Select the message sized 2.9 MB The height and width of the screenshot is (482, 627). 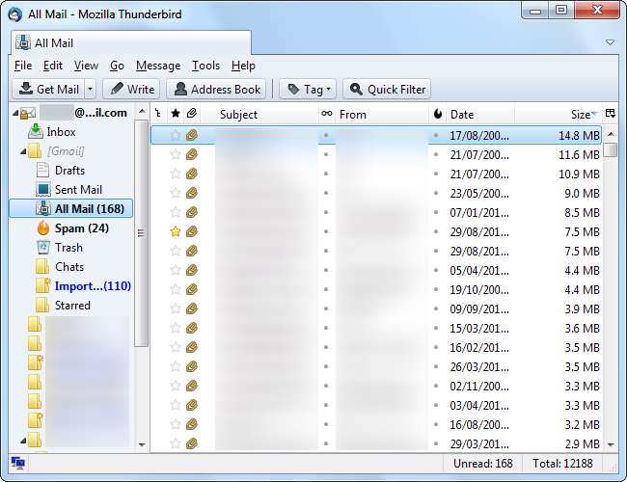pyautogui.click(x=376, y=443)
